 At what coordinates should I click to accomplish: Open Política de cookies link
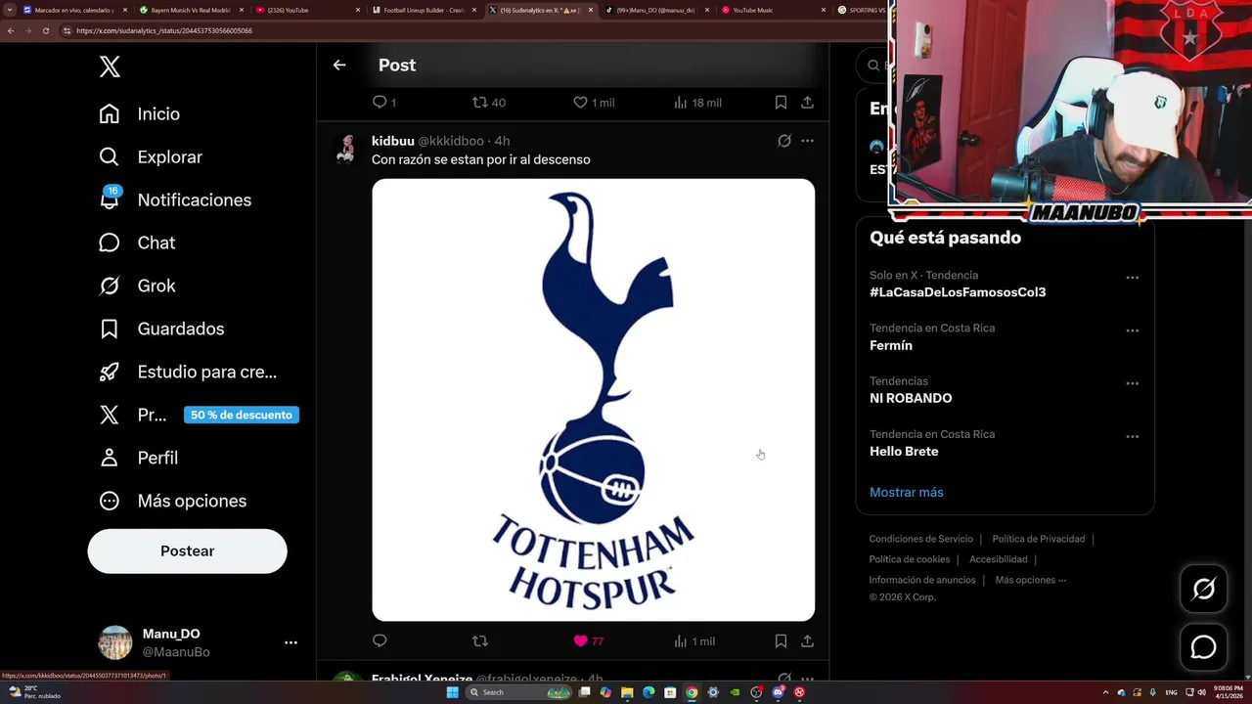pyautogui.click(x=910, y=559)
